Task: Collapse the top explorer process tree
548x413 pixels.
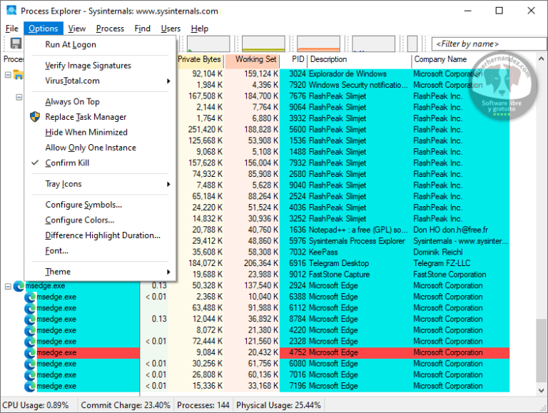Action: [x=8, y=74]
